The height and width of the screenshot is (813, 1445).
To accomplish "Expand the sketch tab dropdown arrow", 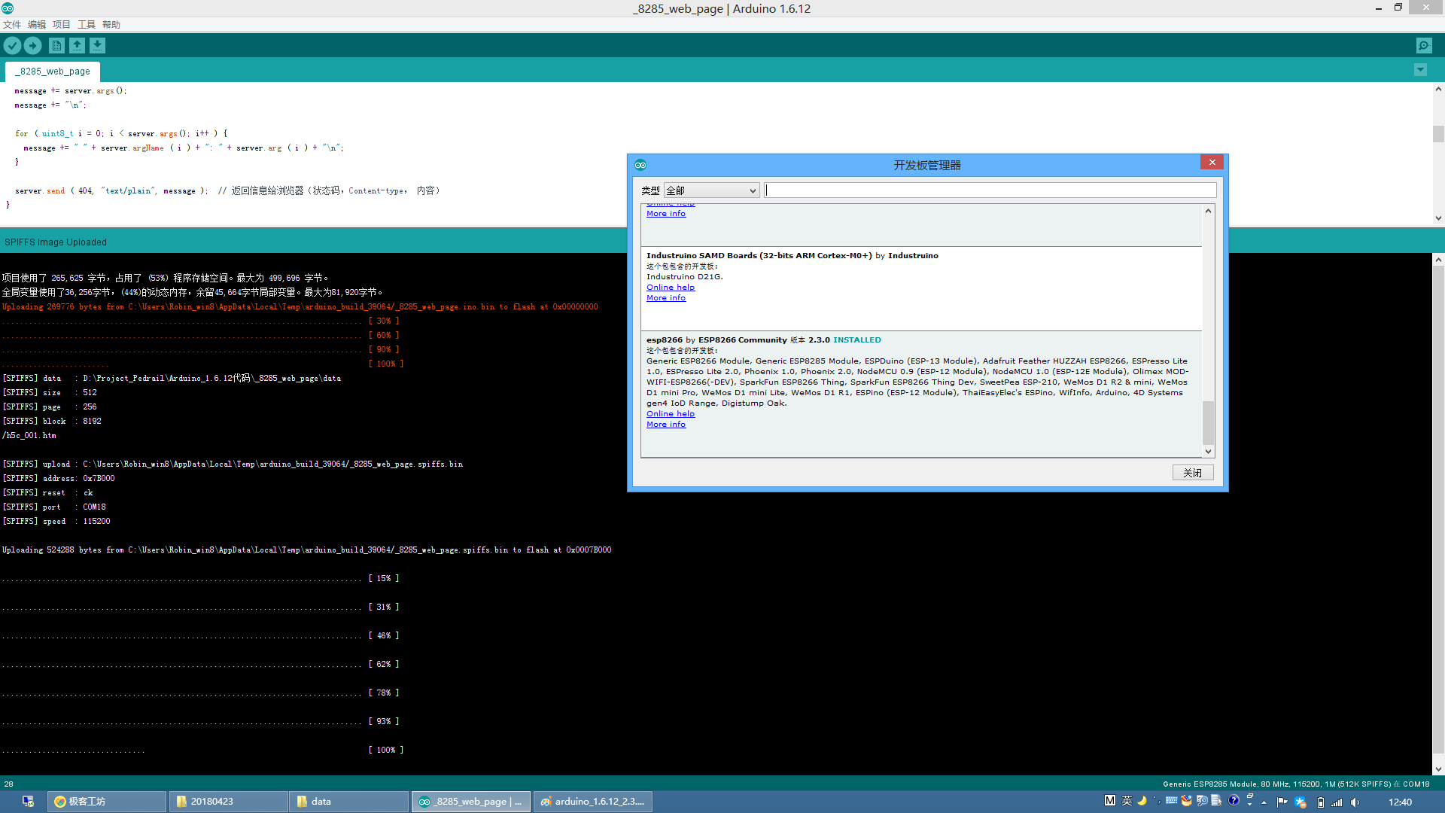I will coord(1420,70).
